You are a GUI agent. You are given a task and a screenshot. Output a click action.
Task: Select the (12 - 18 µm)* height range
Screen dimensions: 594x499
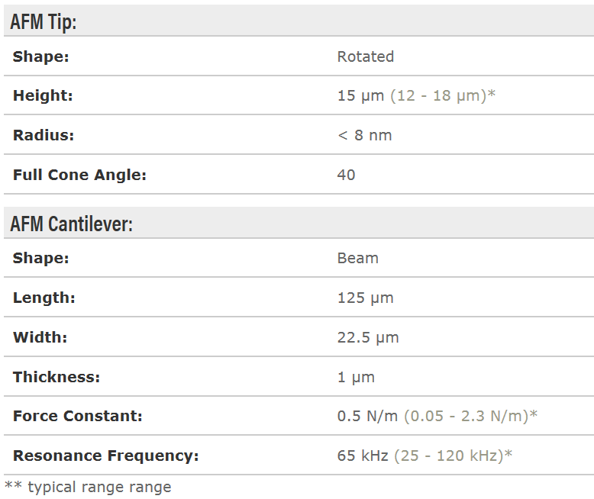pyautogui.click(x=443, y=96)
